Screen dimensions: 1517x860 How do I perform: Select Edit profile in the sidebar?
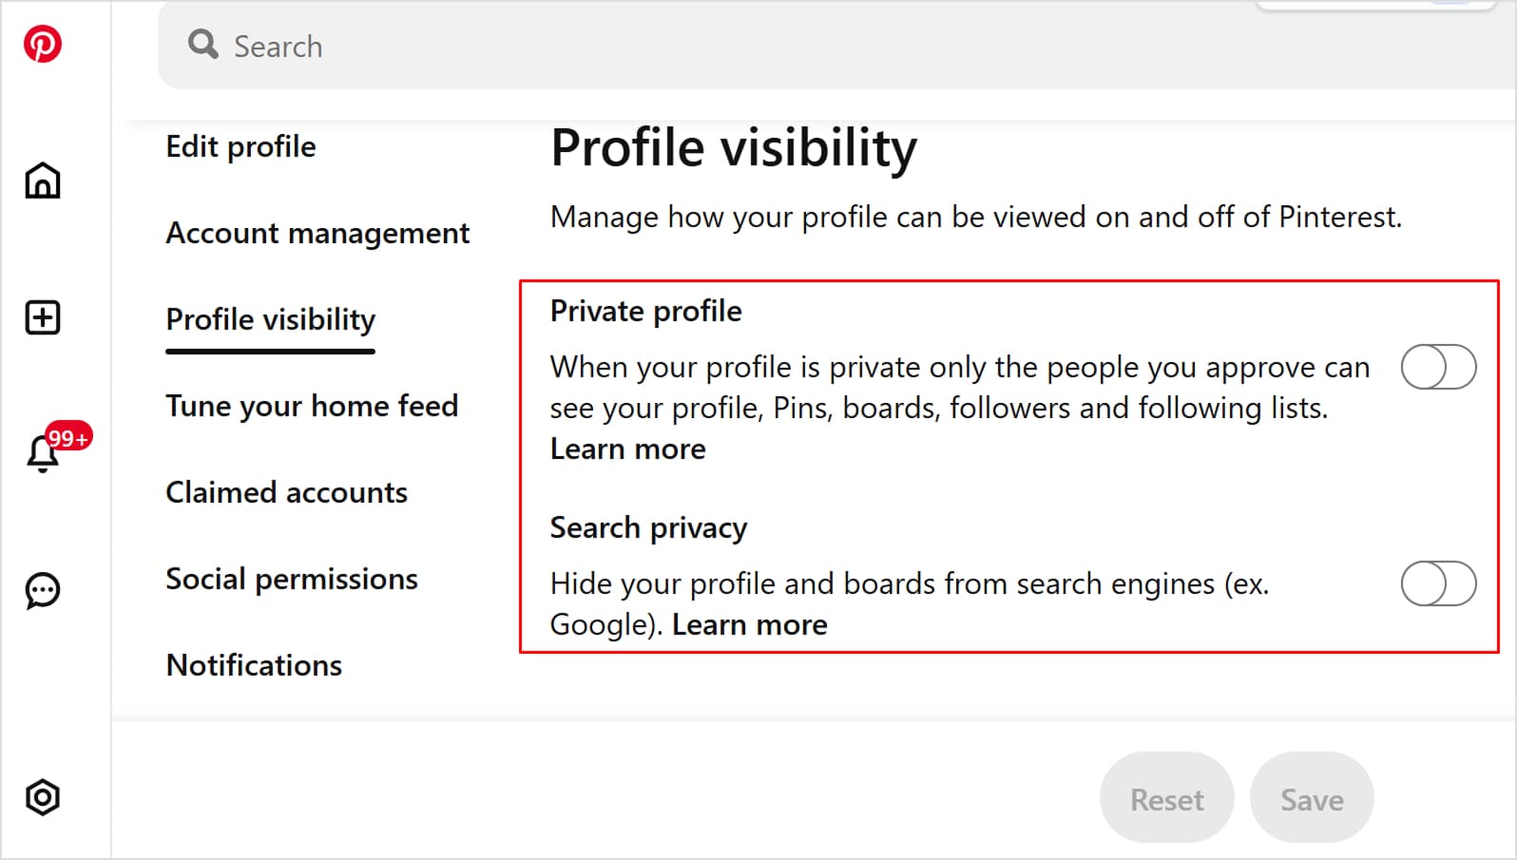[x=240, y=146]
